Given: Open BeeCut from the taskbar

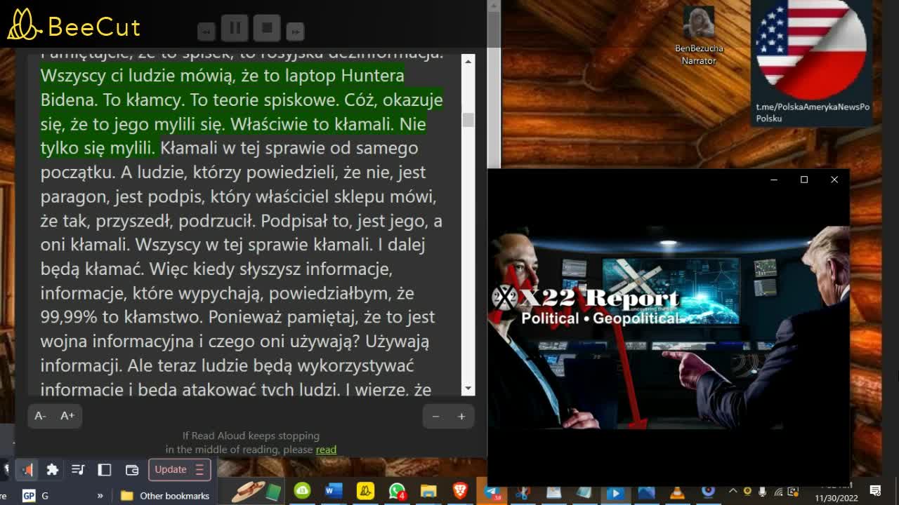Looking at the screenshot, I should point(365,491).
